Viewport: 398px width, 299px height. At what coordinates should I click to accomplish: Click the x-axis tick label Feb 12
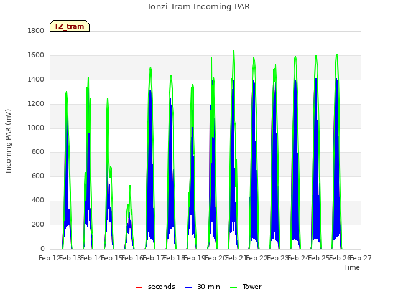[x=49, y=259]
